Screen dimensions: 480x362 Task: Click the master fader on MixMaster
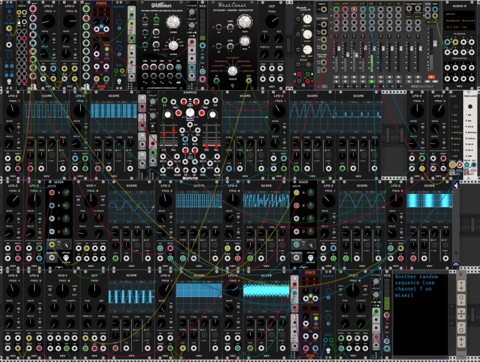point(435,44)
